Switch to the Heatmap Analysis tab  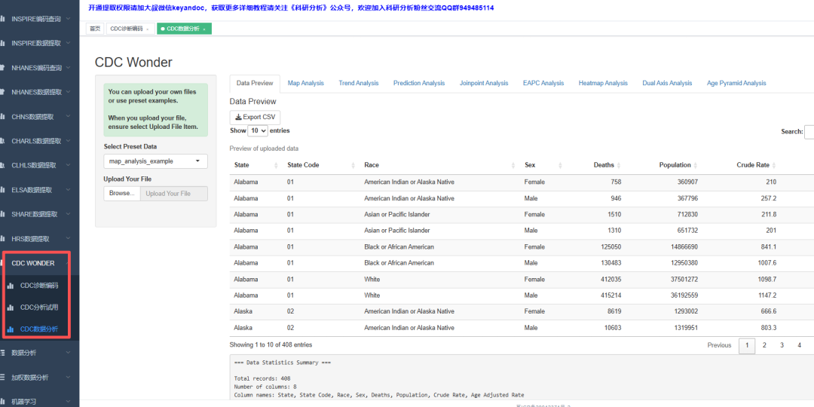(x=603, y=83)
